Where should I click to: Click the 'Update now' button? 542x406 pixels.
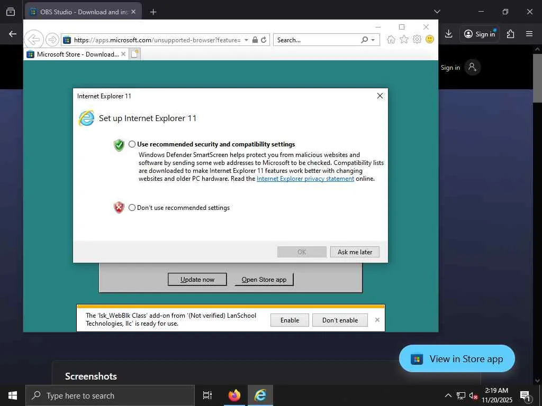tap(197, 279)
